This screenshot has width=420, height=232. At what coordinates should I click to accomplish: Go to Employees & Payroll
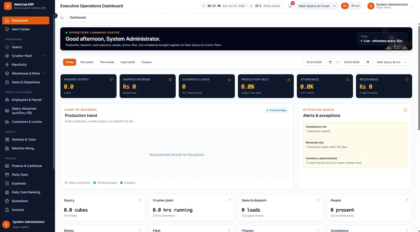pos(26,100)
